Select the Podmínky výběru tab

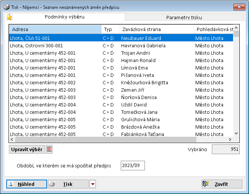(64, 17)
